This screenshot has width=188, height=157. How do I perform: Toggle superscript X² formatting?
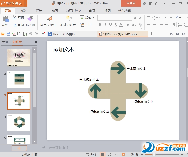(x=128, y=25)
